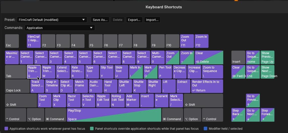Click the Export... button
Image resolution: width=288 pixels, height=133 pixels.
tap(134, 20)
